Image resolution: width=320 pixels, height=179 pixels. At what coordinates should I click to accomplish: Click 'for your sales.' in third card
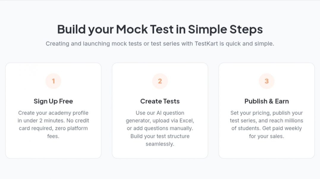pos(266,136)
